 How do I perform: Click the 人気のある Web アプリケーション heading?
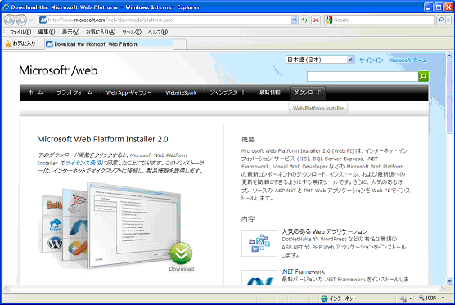coord(324,231)
